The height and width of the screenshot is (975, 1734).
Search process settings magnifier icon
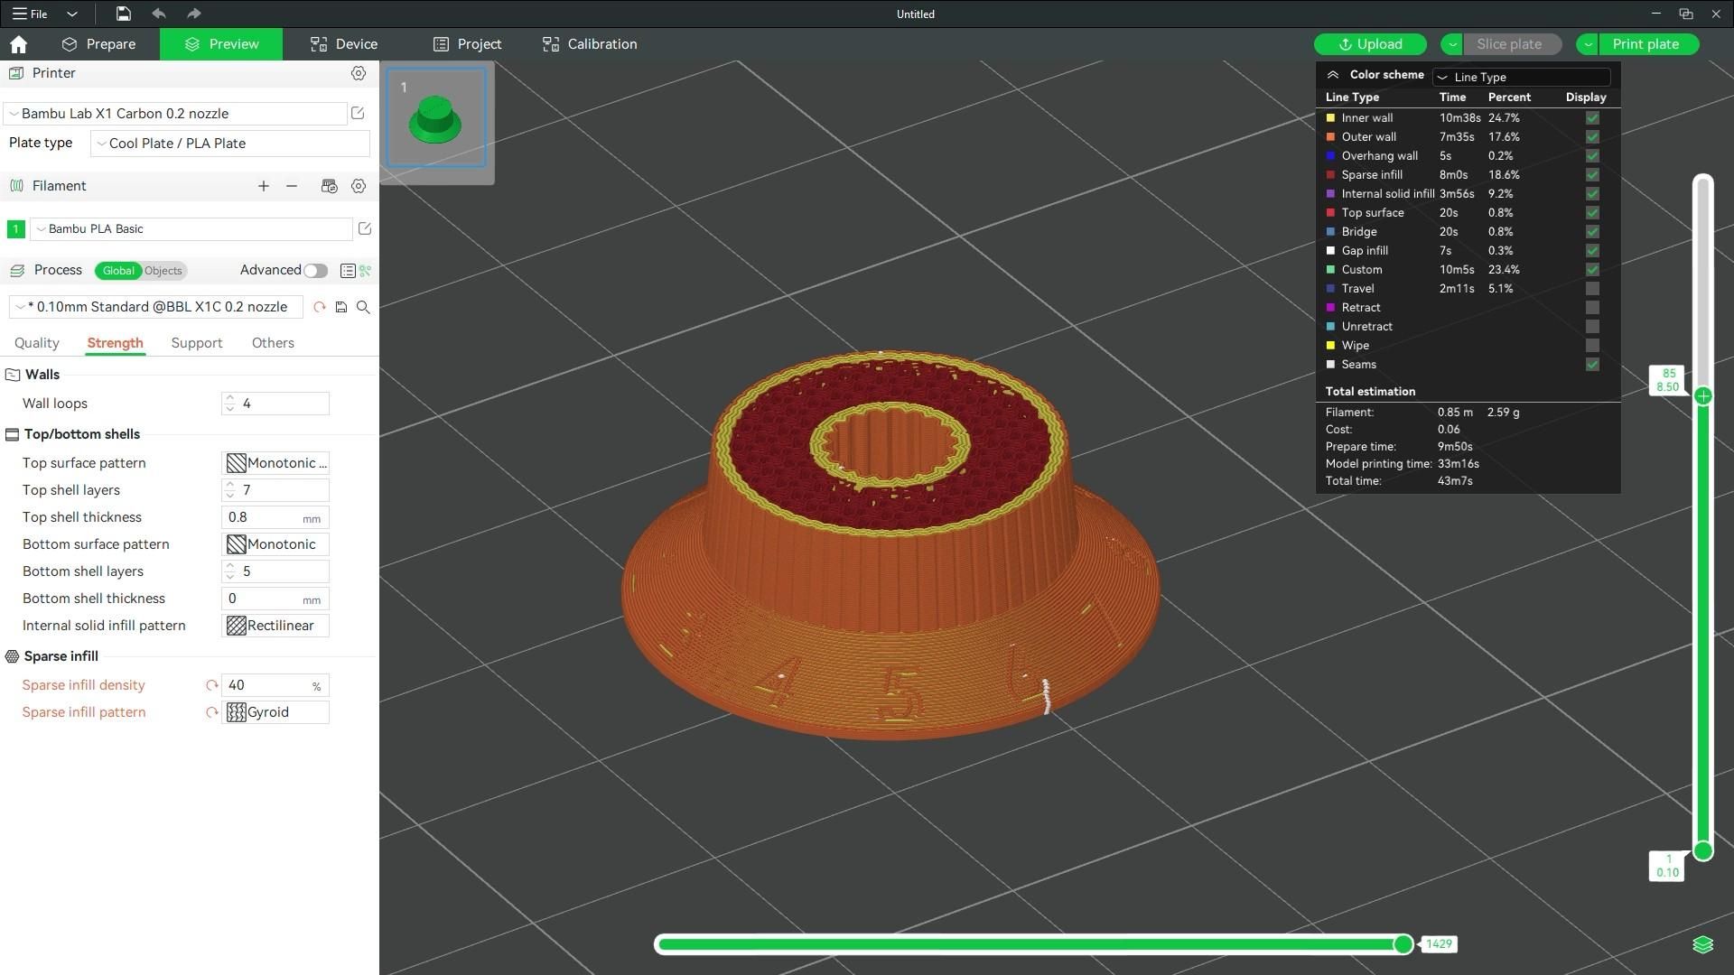[x=363, y=307]
